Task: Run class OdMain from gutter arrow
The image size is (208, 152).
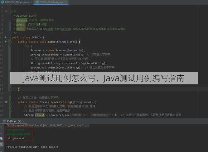Action: pyautogui.click(x=6, y=37)
